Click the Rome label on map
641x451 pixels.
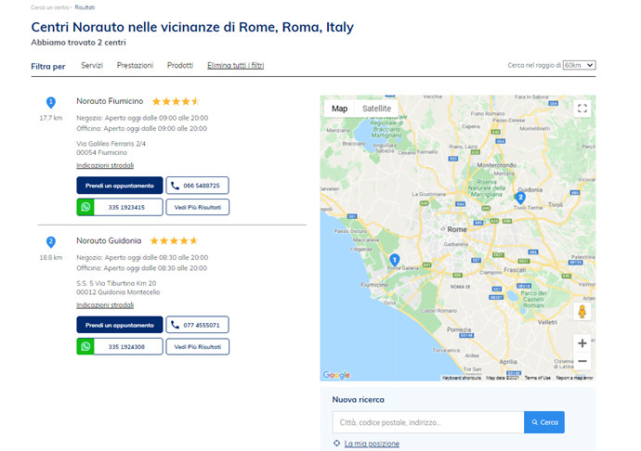click(x=457, y=229)
